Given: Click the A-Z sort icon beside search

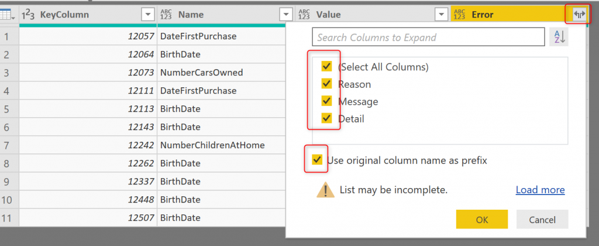Looking at the screenshot, I should tap(559, 37).
